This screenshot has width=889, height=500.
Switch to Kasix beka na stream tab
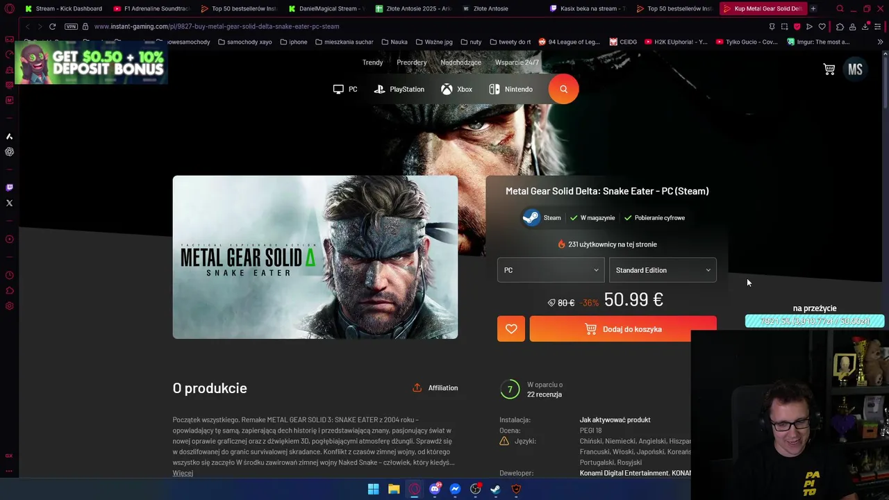589,8
